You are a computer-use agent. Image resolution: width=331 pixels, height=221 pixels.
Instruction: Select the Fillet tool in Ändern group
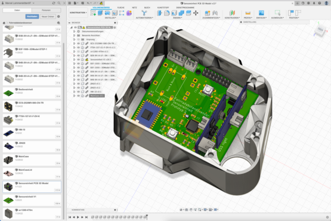(167, 13)
